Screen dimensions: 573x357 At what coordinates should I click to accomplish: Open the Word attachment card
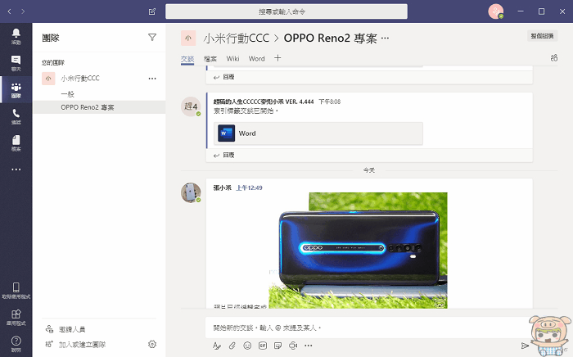pyautogui.click(x=318, y=133)
